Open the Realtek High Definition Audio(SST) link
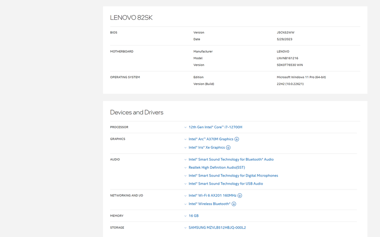This screenshot has width=380, height=237. point(217,167)
